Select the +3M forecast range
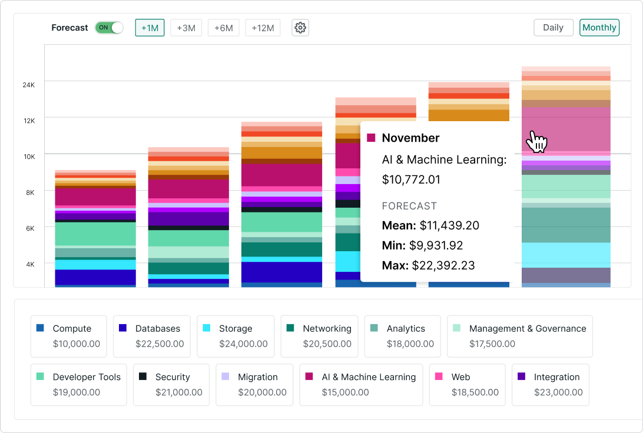The height and width of the screenshot is (433, 643). pos(186,28)
